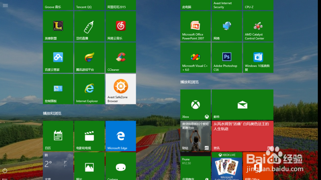
Task: Launch the Cortana tile
Action: [121, 166]
